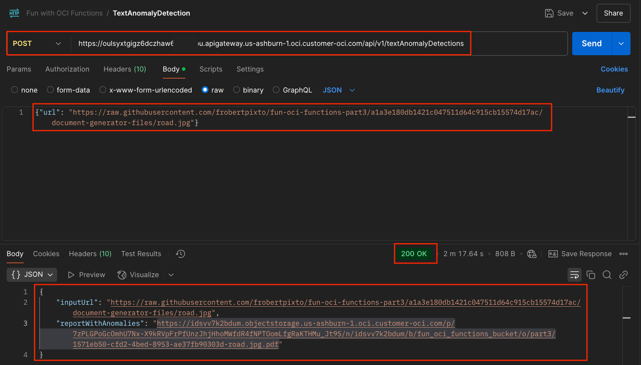Choose the binary body option
Viewport: 641px width, 365px height.
236,90
